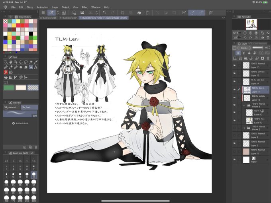Choose brush size 17
The height and width of the screenshot is (203, 271).
pos(34,175)
